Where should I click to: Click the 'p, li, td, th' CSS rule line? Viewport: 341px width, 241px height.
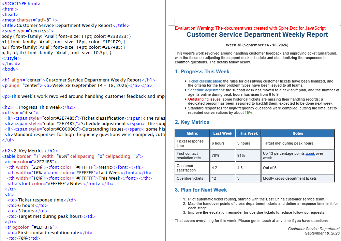coord(56,52)
